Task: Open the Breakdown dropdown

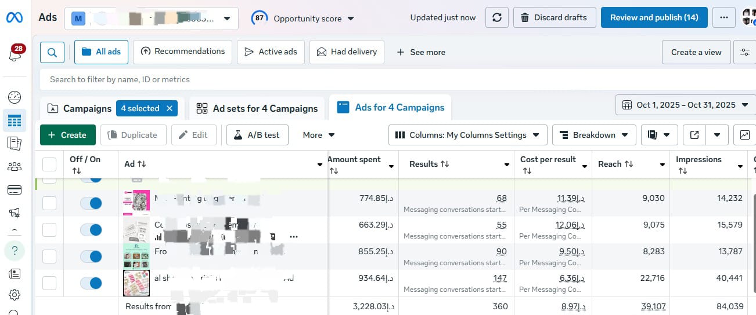Action: (593, 135)
